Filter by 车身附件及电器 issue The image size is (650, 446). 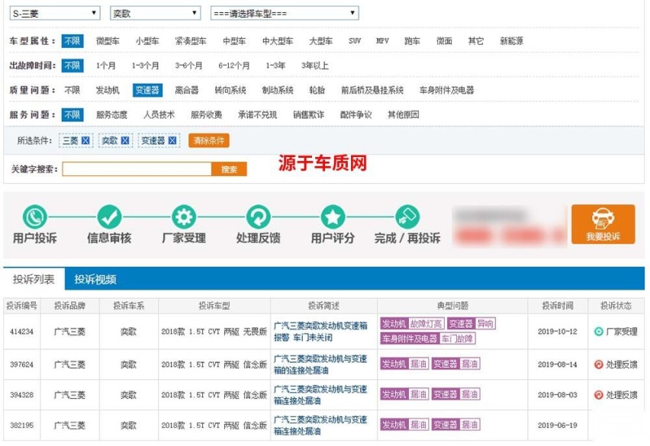pos(446,90)
